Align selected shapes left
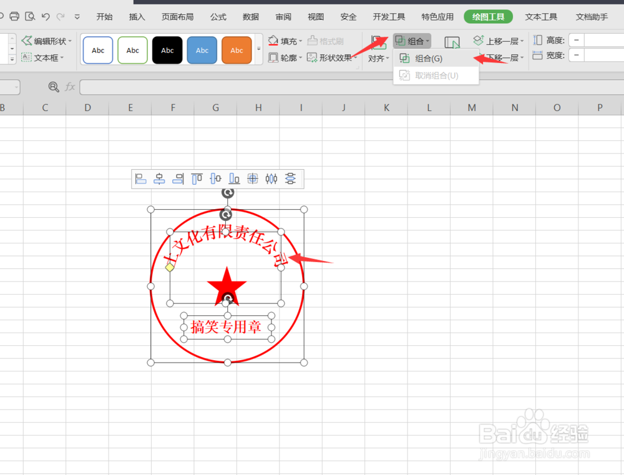Viewport: 624px width, 475px height. [140, 179]
